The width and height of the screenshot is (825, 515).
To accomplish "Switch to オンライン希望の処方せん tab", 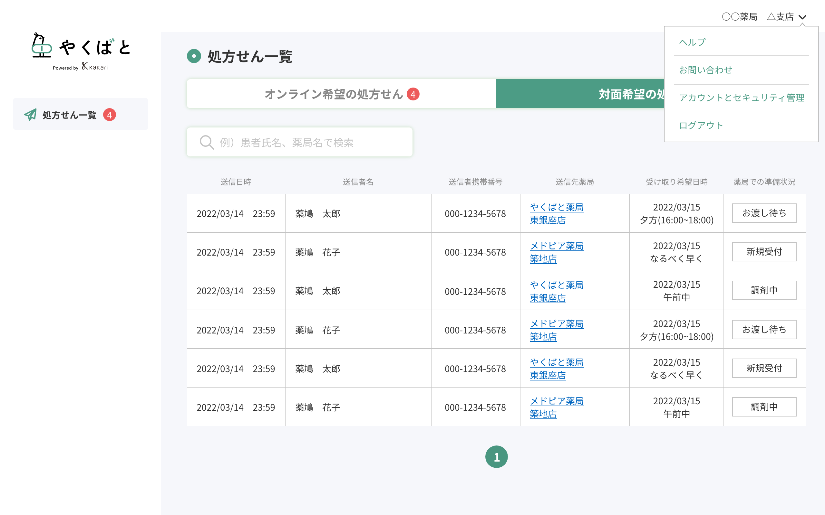I will point(334,94).
